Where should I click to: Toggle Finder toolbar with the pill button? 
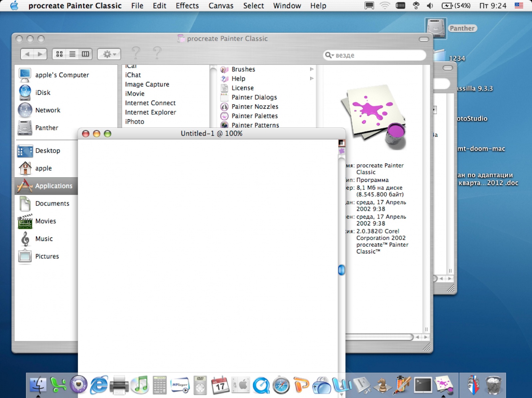click(424, 39)
